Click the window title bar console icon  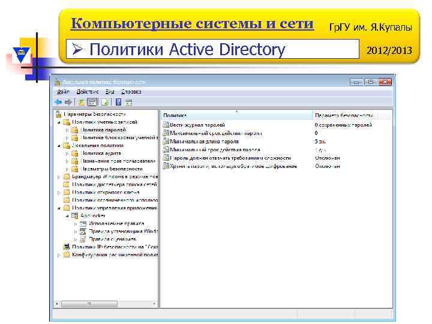[58, 82]
